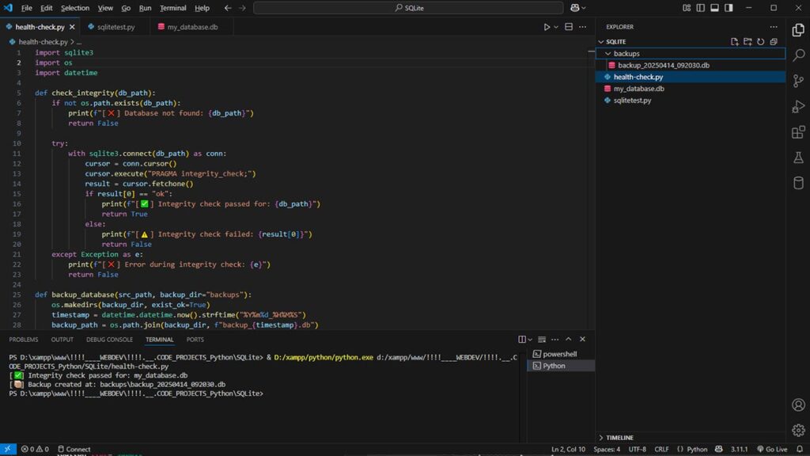Close the terminal panel

tap(582, 339)
